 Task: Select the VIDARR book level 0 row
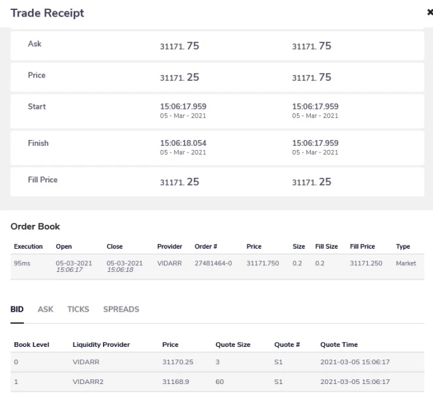(x=217, y=363)
